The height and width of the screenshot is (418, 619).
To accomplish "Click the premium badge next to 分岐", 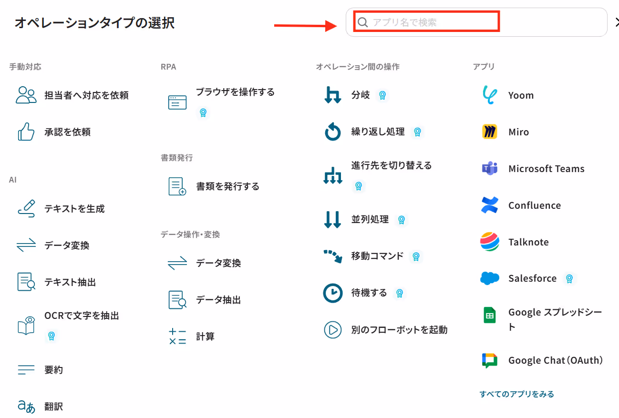I will click(x=382, y=95).
